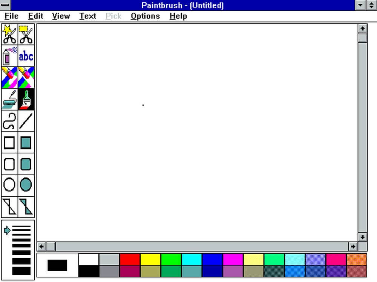Click the vertical scrollbar thumb

coord(362,38)
